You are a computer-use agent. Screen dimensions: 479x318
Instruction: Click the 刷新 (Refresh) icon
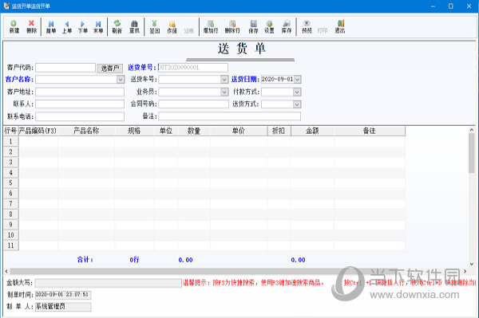tap(117, 27)
